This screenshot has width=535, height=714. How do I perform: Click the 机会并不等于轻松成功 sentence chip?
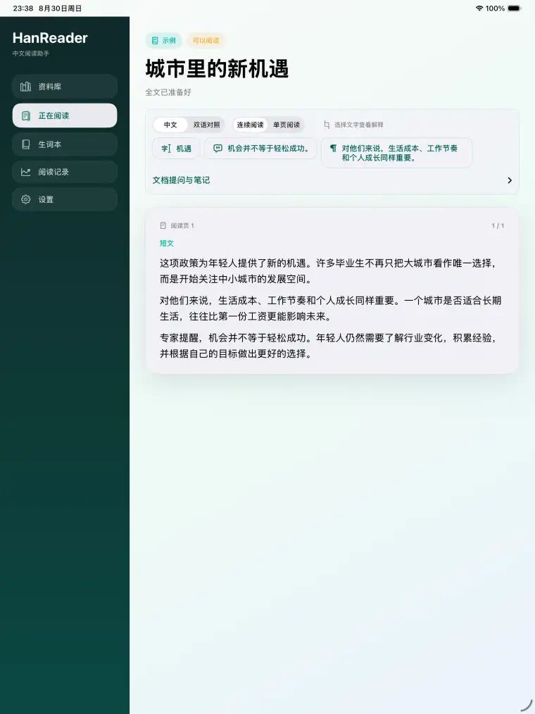click(260, 149)
